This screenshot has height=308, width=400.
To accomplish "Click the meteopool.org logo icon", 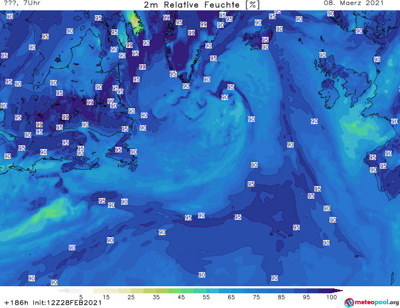I will [349, 303].
